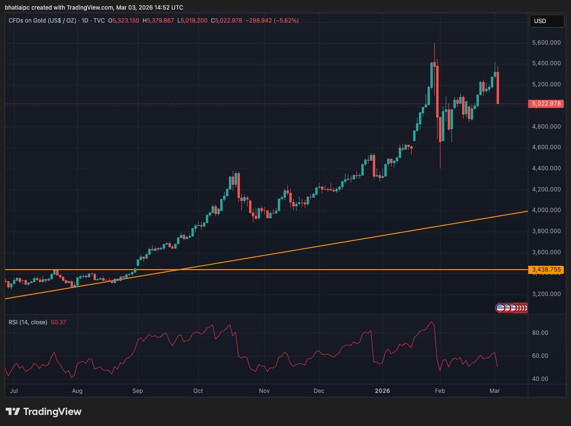Click the −298.942 (−5.62%) change value
The image size is (571, 426).
pyautogui.click(x=273, y=21)
